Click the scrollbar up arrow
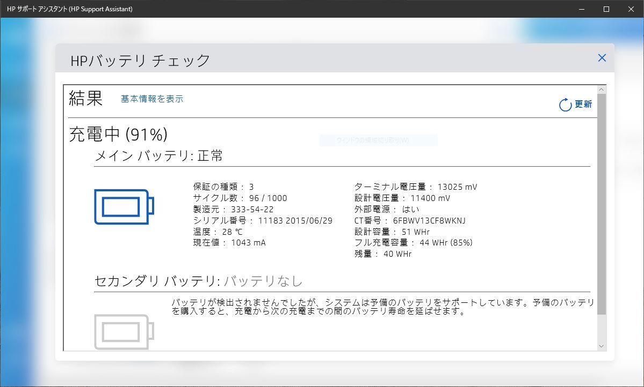The image size is (644, 387). [601, 90]
